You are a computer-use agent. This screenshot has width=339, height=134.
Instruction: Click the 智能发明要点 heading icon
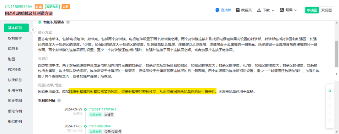pyautogui.click(x=40, y=22)
